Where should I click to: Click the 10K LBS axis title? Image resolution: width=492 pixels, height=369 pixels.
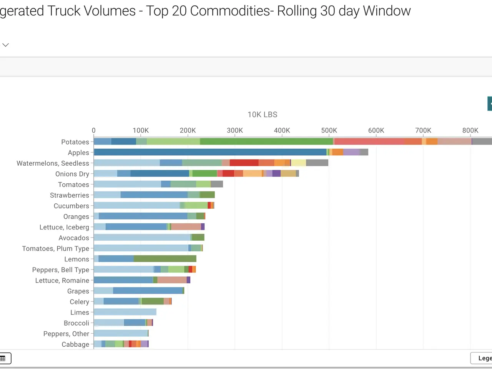coord(262,115)
